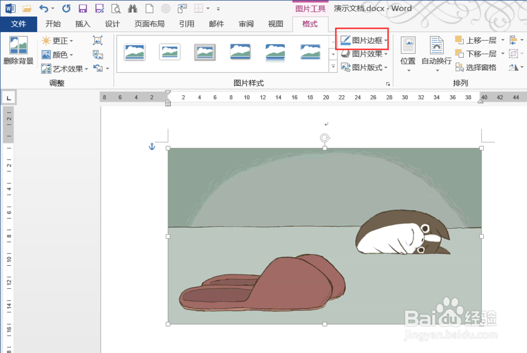Apply the third gray-frame picture style
Screen dimensions: 527x353
click(204, 52)
